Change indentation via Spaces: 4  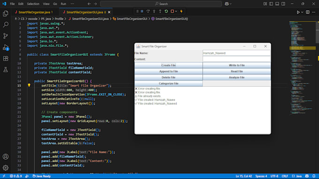(261, 176)
